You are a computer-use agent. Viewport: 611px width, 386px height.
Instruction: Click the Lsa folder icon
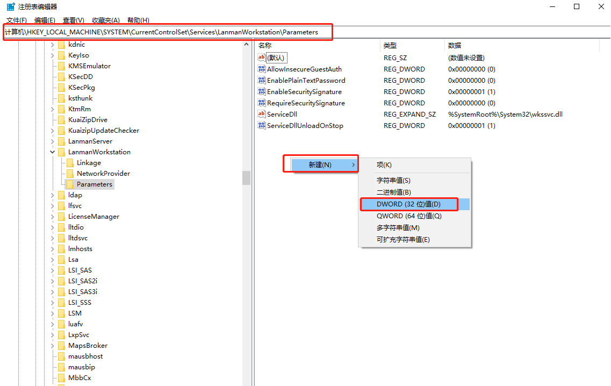(x=61, y=259)
